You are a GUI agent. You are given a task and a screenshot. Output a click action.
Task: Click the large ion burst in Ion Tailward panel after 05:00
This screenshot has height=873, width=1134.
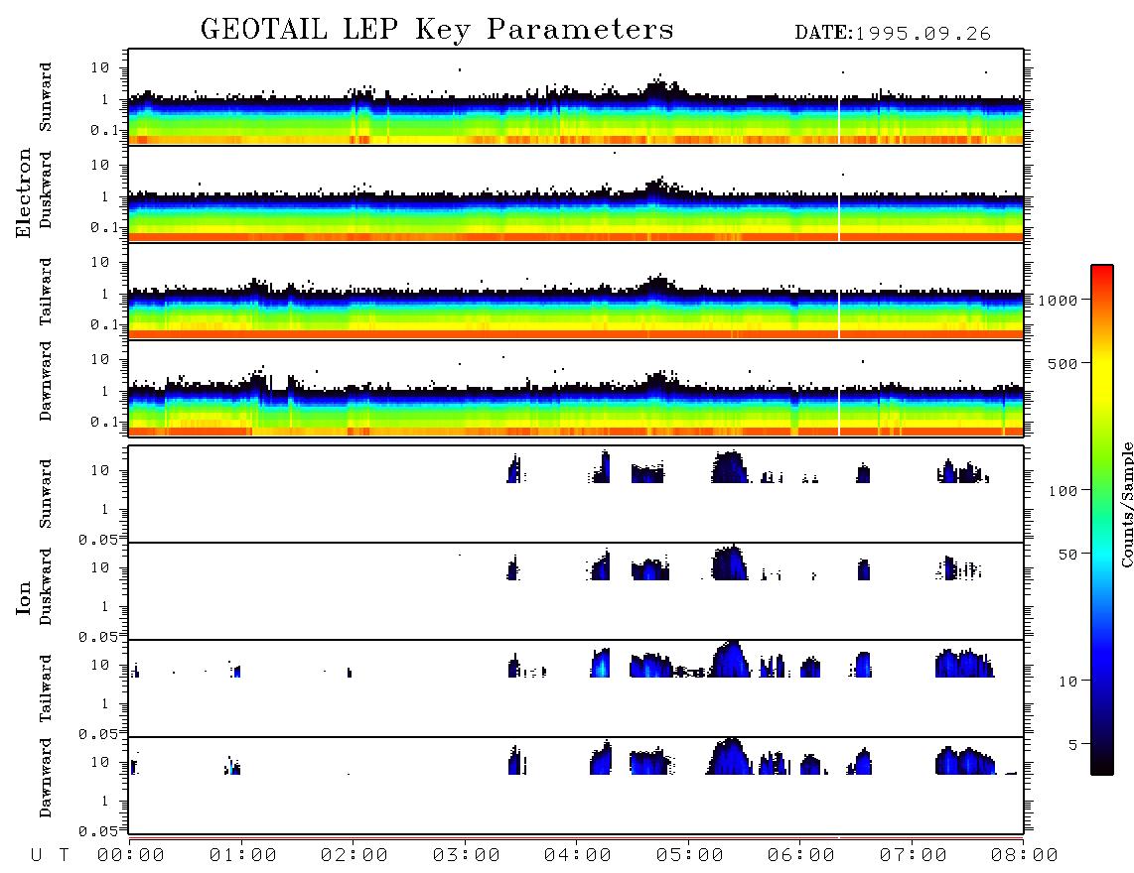point(731,659)
